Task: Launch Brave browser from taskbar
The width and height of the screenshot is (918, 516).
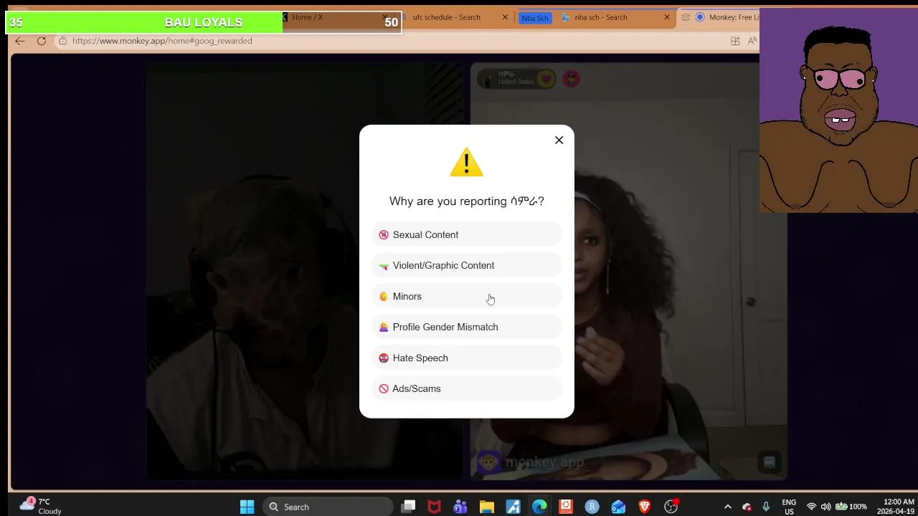Action: pos(645,507)
